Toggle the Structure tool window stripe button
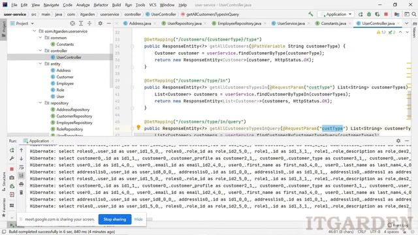The height and width of the screenshot is (235, 418). pyautogui.click(x=4, y=181)
